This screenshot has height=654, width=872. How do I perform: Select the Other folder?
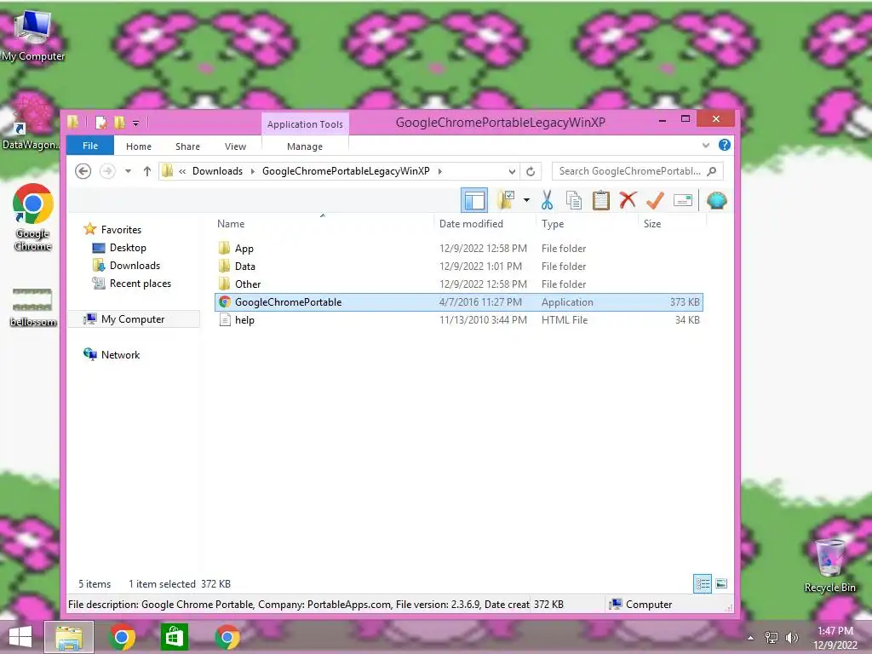coord(459,284)
